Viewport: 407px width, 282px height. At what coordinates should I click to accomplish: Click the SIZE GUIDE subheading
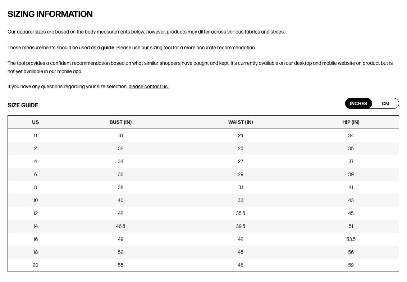(x=23, y=105)
